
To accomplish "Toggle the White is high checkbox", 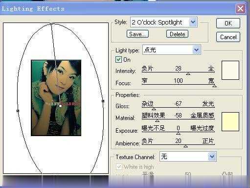I will click(118, 167).
